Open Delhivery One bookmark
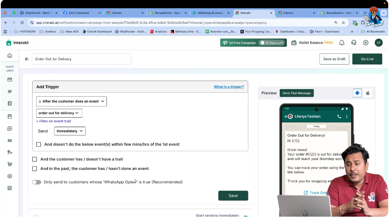 (186, 32)
